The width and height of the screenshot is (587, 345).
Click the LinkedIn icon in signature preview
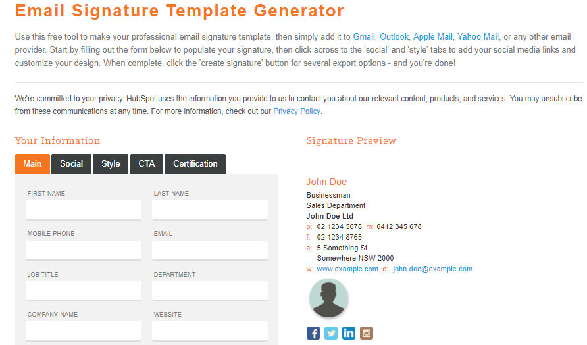[x=349, y=333]
